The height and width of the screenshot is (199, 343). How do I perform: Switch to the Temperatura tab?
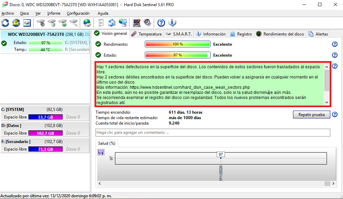(x=147, y=34)
